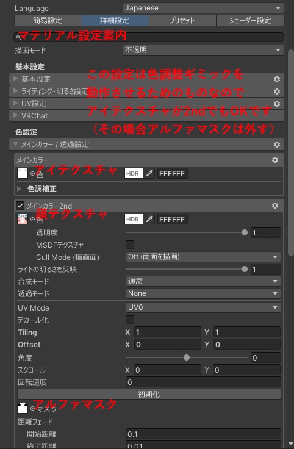Click the 回転速度 value field
The width and height of the screenshot is (294, 449).
coord(203,383)
